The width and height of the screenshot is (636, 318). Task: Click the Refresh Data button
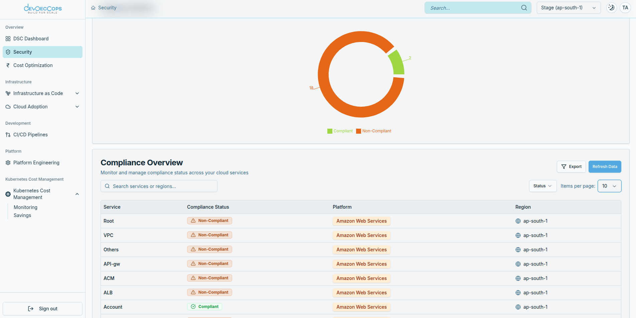click(x=605, y=167)
